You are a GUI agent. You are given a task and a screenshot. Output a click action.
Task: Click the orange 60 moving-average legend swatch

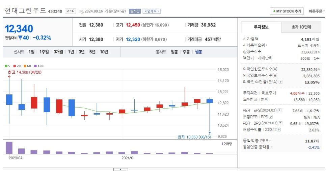pyautogui.click(x=25, y=66)
